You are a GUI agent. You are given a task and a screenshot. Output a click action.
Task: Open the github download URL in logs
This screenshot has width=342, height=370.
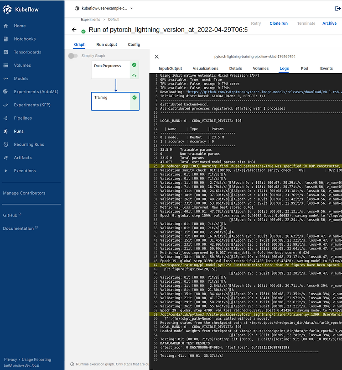click(265, 92)
